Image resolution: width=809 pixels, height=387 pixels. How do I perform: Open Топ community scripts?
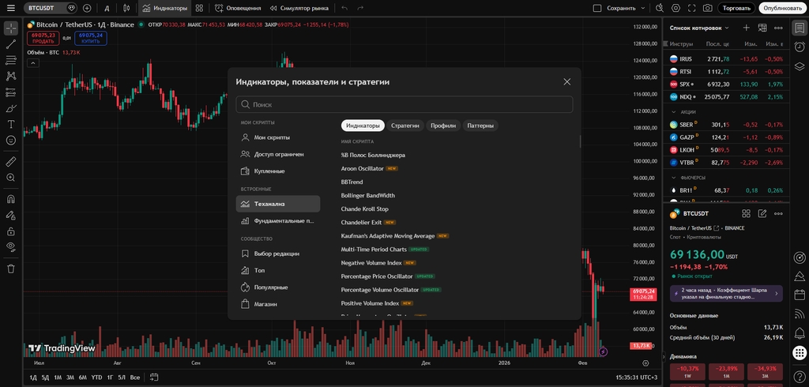278,270
